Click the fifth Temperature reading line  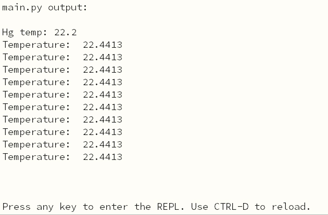pyautogui.click(x=62, y=95)
